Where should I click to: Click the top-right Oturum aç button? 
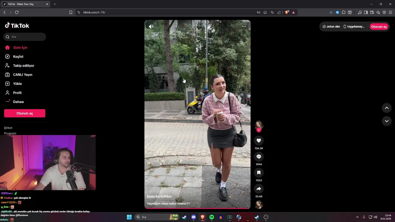(x=379, y=27)
